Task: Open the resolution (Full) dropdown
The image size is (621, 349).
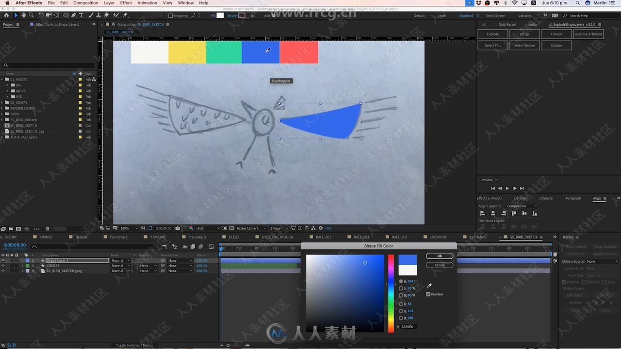Action: (208, 228)
